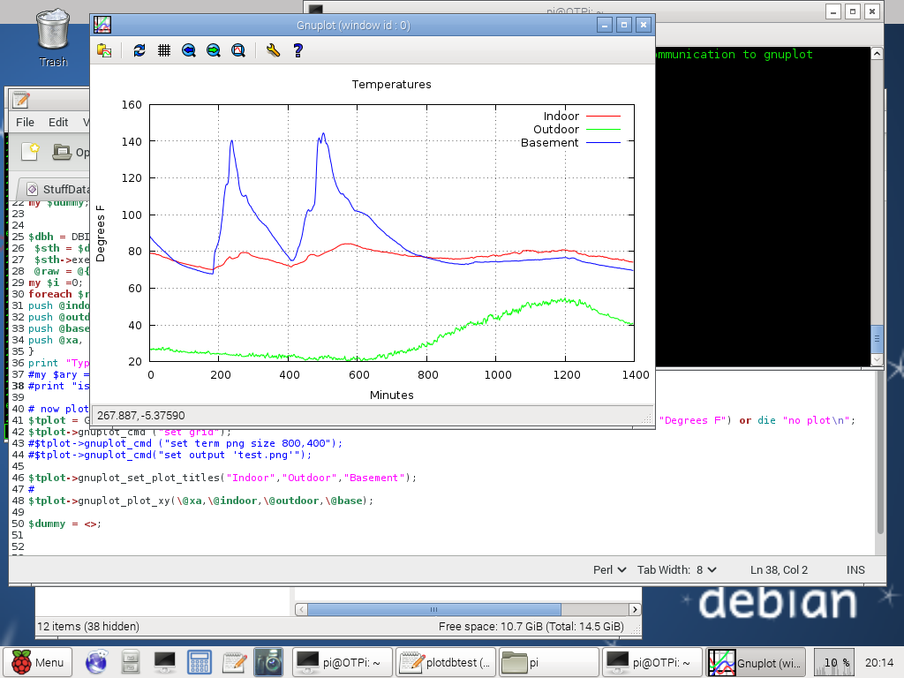Click the Ln 38, Col 2 status text
Screen dimensions: 904x678
(779, 569)
